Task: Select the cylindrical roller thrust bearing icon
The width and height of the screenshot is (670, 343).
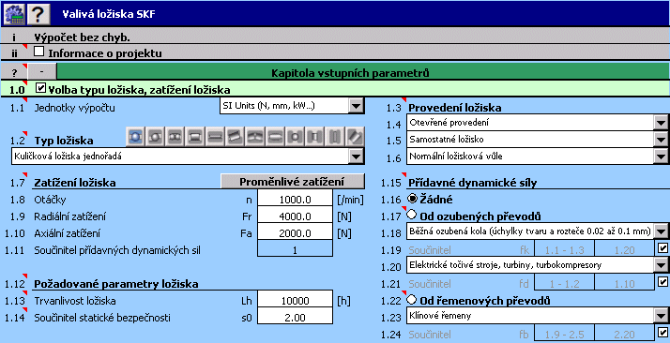Action: pos(315,137)
